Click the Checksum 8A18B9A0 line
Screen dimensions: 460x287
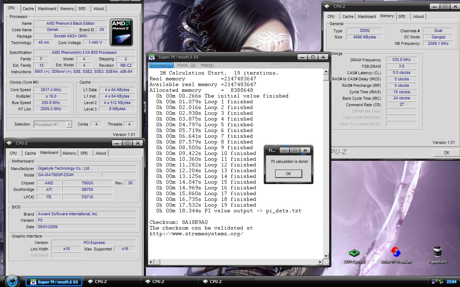179,222
